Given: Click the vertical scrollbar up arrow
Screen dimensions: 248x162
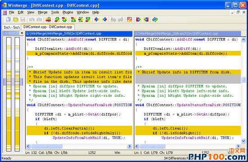Looking at the screenshot, I should pyautogui.click(x=243, y=40).
